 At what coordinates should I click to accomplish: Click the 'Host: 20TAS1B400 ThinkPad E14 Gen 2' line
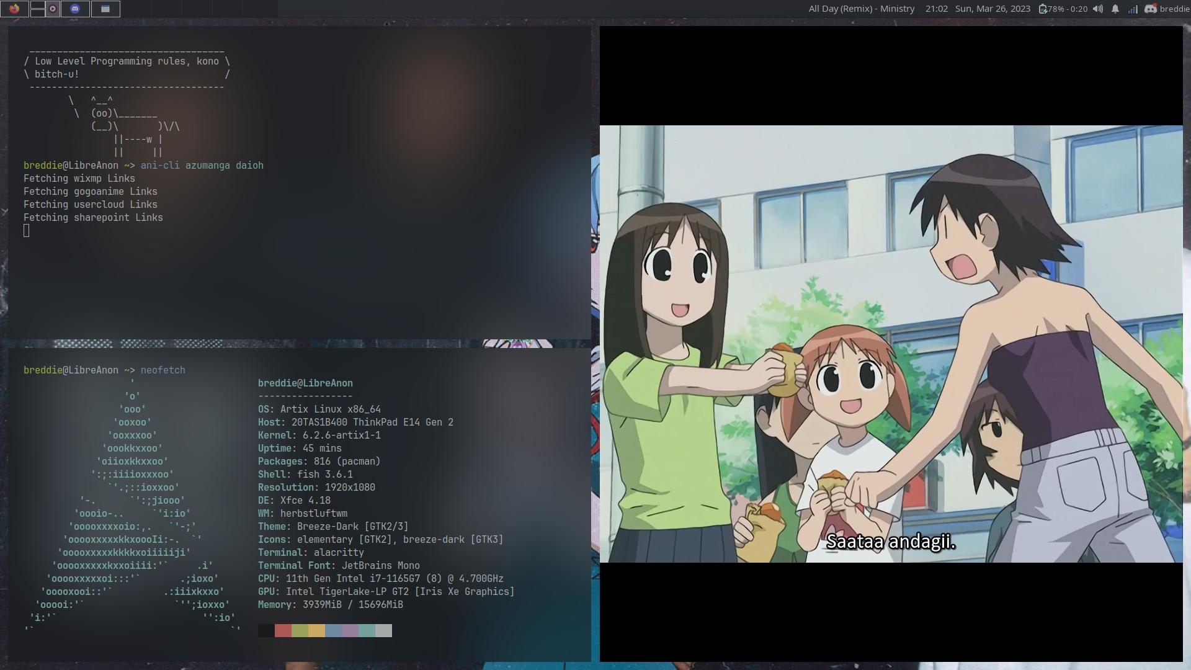pyautogui.click(x=355, y=422)
